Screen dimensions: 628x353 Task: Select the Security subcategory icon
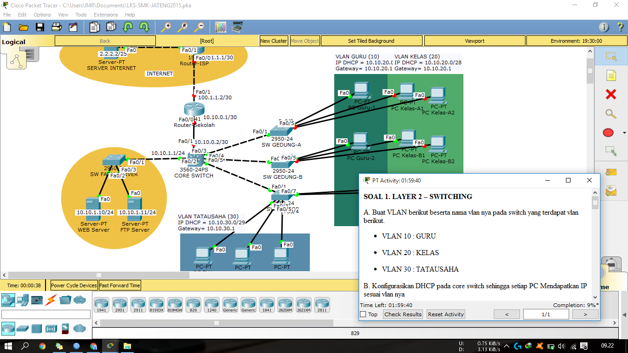(x=65, y=328)
